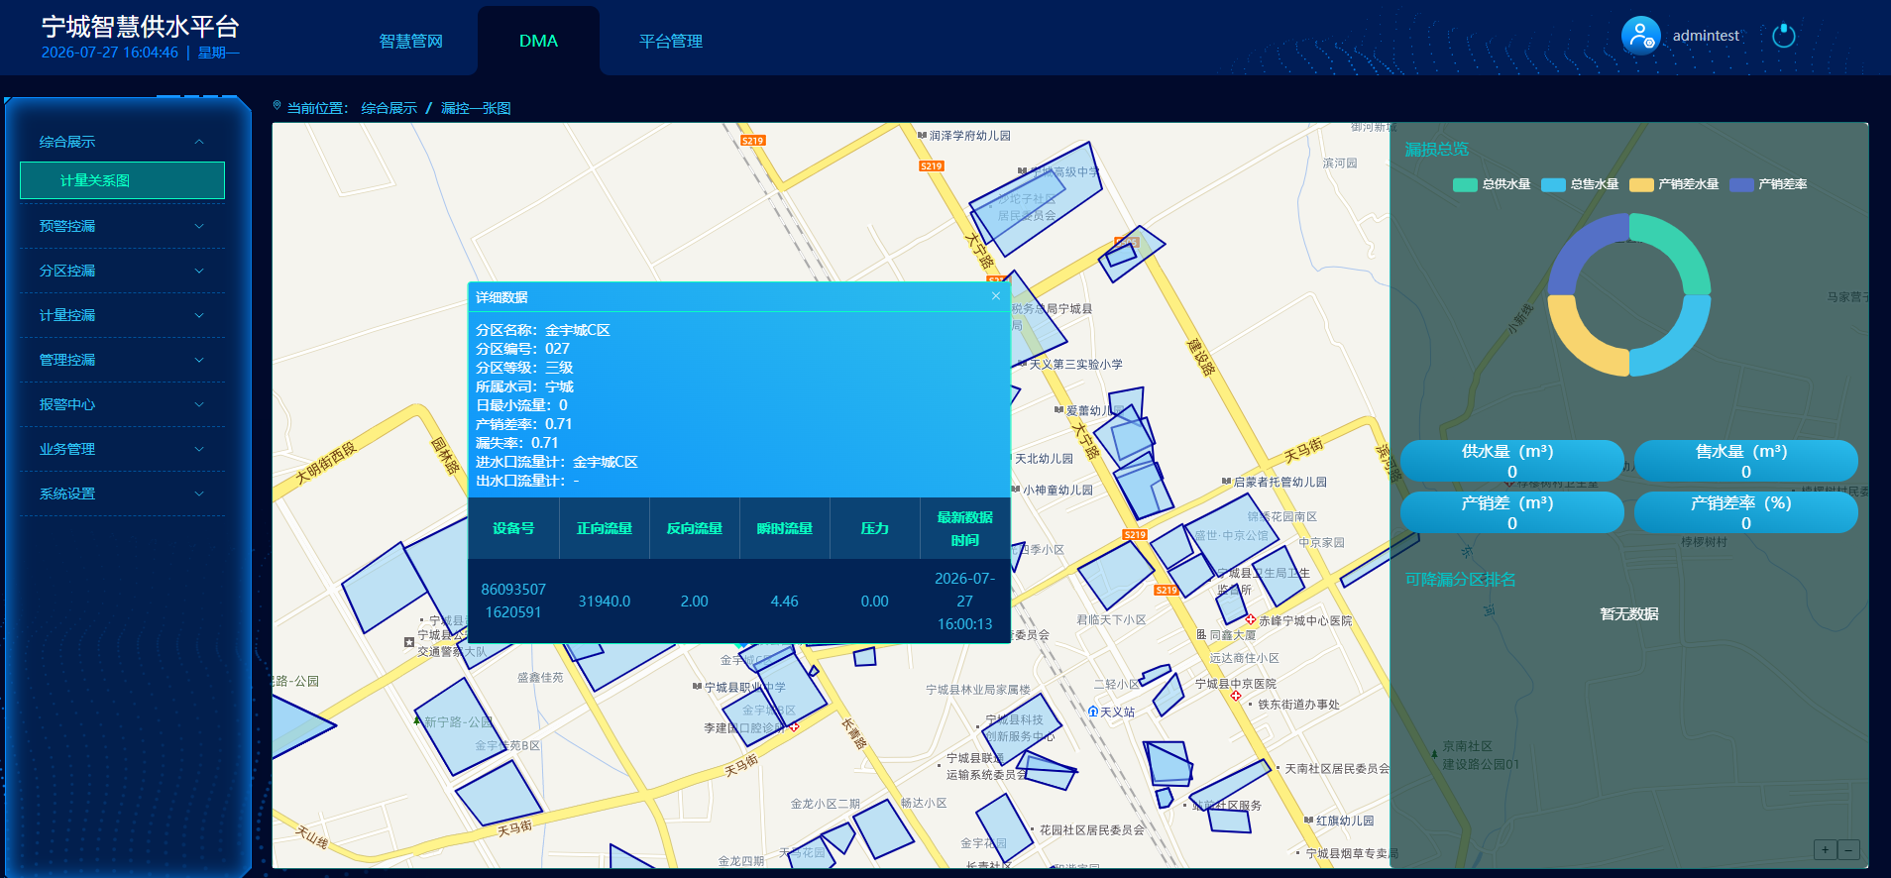Click the 4.46 instantaneous flow cell
Image resolution: width=1891 pixels, height=878 pixels.
[785, 601]
